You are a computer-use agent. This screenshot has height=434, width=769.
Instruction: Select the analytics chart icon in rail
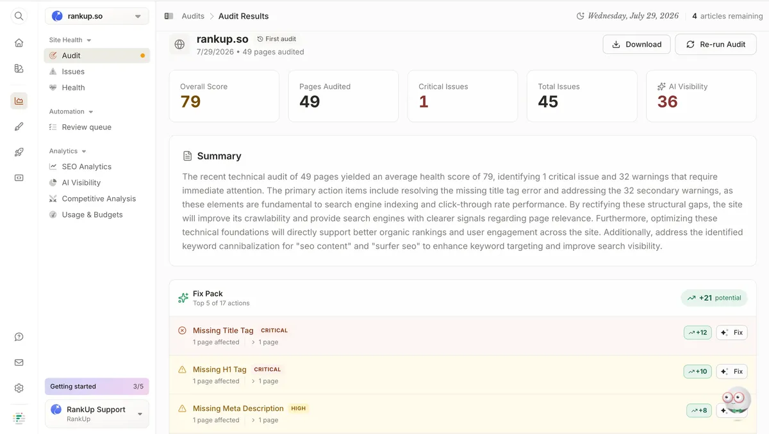pos(19,100)
